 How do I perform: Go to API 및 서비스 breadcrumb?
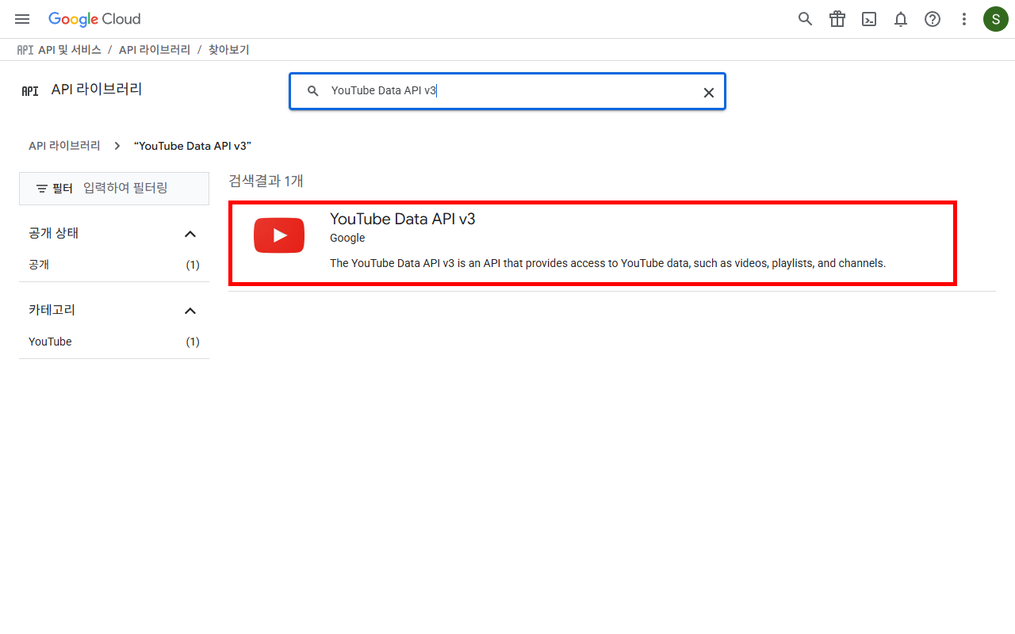coord(70,50)
